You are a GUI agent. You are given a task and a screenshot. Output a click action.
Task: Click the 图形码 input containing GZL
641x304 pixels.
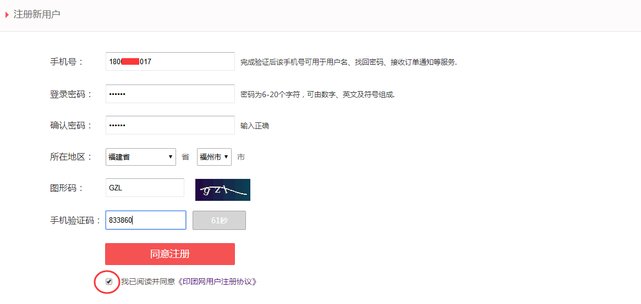point(145,188)
